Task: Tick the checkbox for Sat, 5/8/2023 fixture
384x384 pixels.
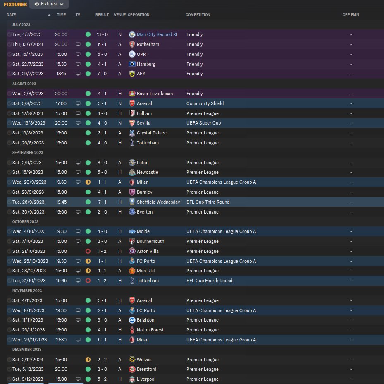Action: tap(10, 103)
